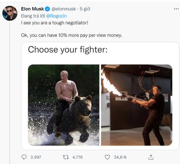The image size is (180, 164).
Task: Click the Elon Musk display name
Action: tap(32, 9)
